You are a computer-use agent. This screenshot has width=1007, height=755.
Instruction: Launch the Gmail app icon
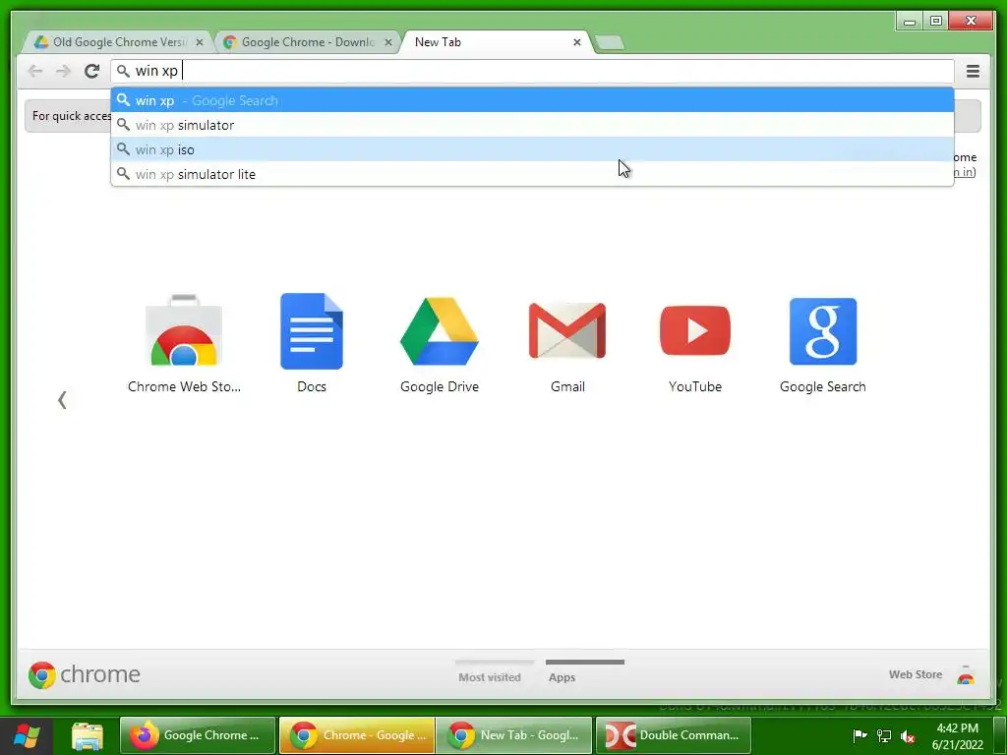click(567, 331)
